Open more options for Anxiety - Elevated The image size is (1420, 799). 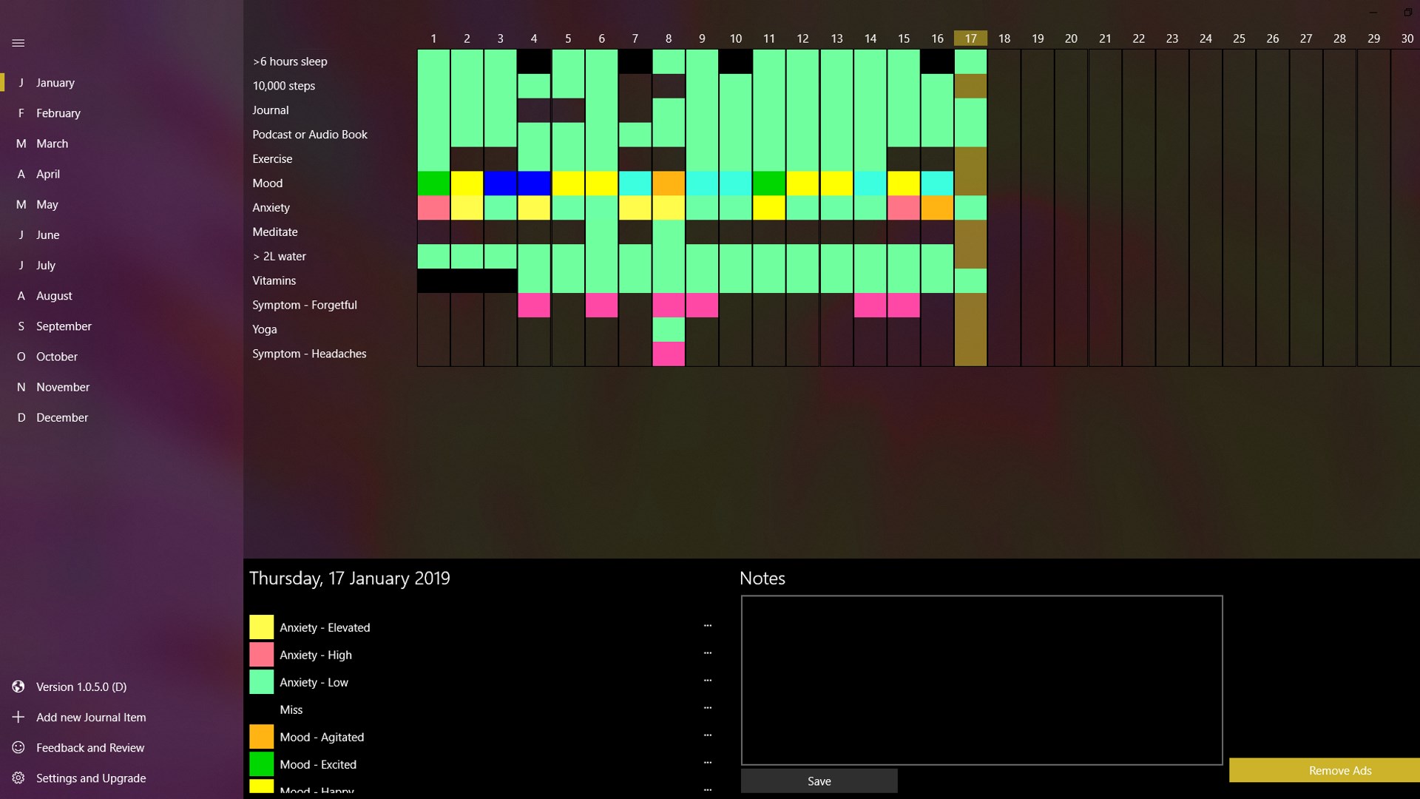click(707, 626)
